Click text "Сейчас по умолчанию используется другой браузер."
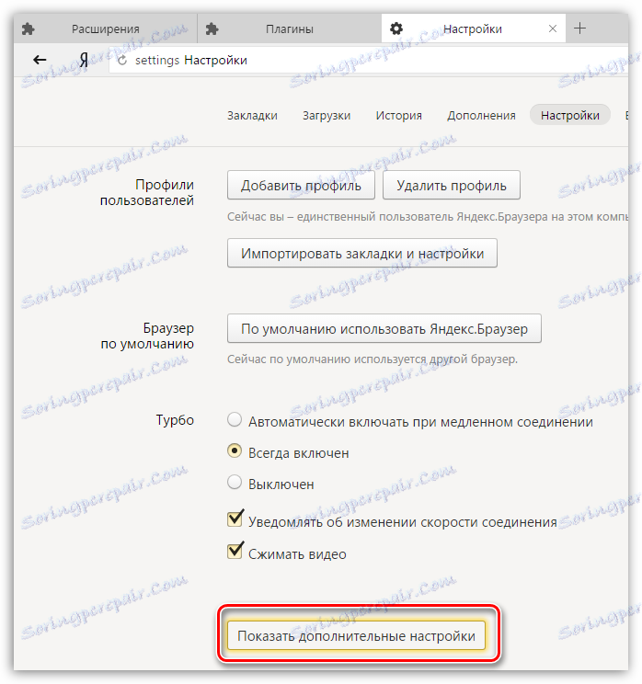Image resolution: width=642 pixels, height=684 pixels. tap(373, 359)
